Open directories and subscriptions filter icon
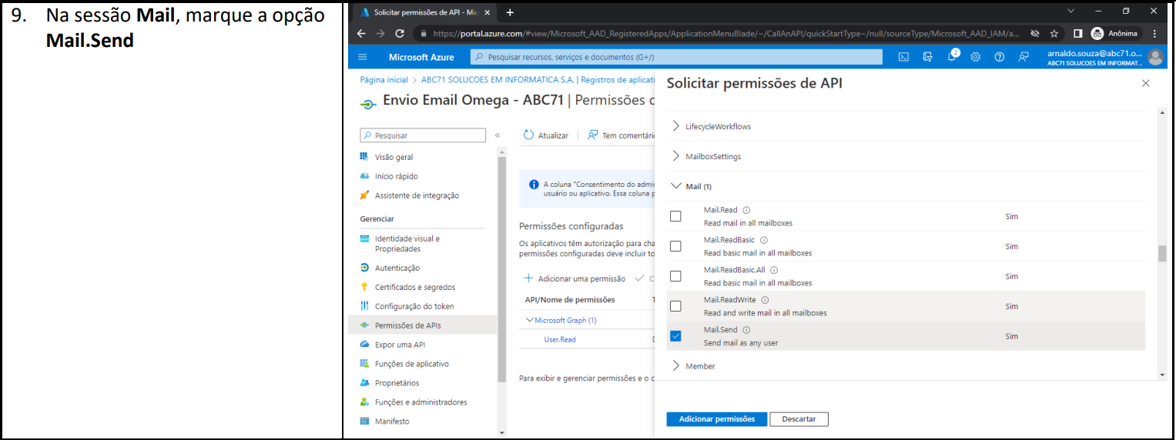Viewport: 1176px width, 440px height. 928,57
